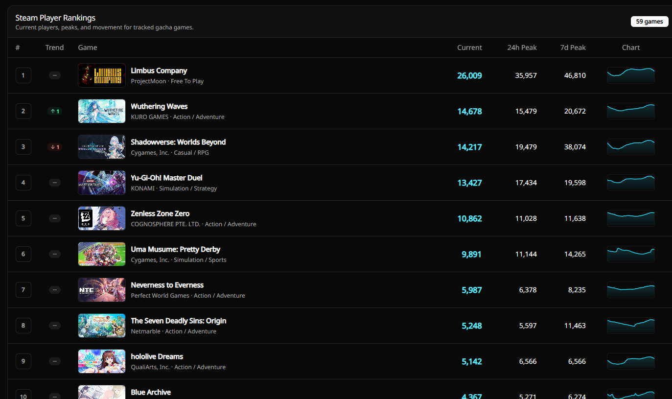
Task: View The Seven Deadly Sins: Origin sparkline chart
Action: 631,326
